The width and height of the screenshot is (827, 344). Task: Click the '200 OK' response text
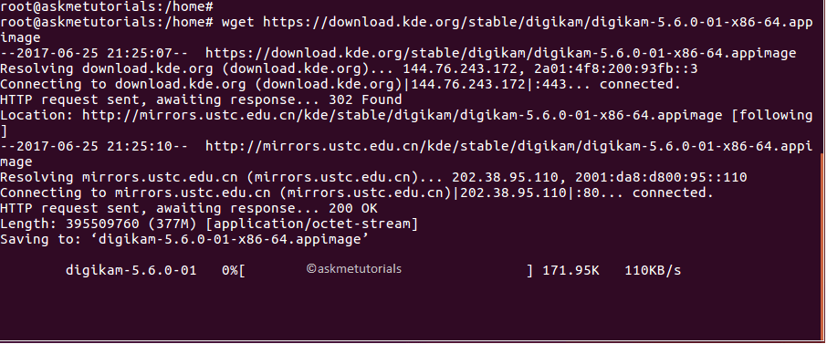click(353, 208)
